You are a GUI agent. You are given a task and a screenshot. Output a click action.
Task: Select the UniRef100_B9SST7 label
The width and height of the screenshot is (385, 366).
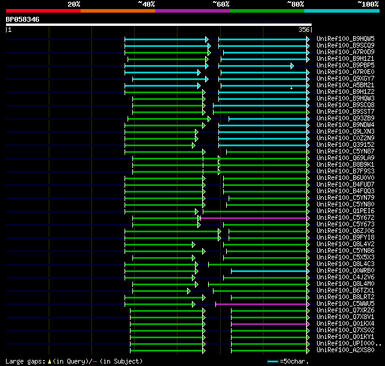pos(345,112)
